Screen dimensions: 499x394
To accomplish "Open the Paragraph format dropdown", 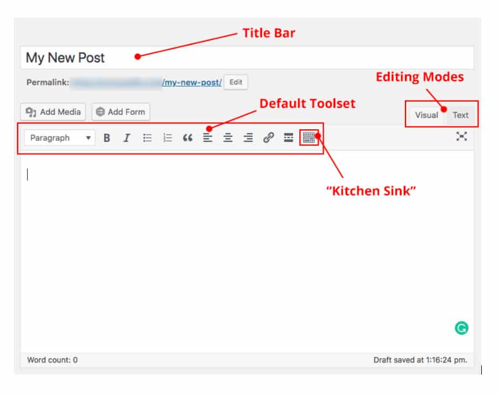I will [x=59, y=138].
